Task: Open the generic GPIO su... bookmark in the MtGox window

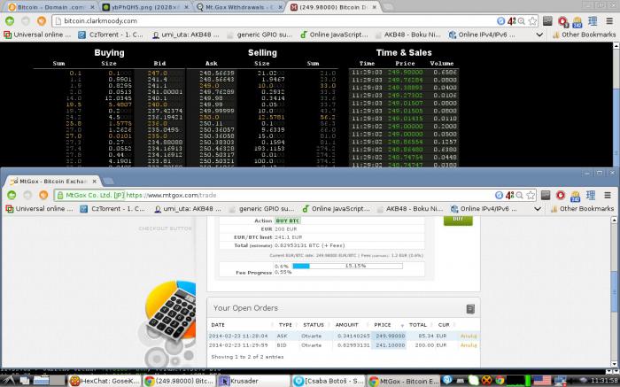Action: 261,209
